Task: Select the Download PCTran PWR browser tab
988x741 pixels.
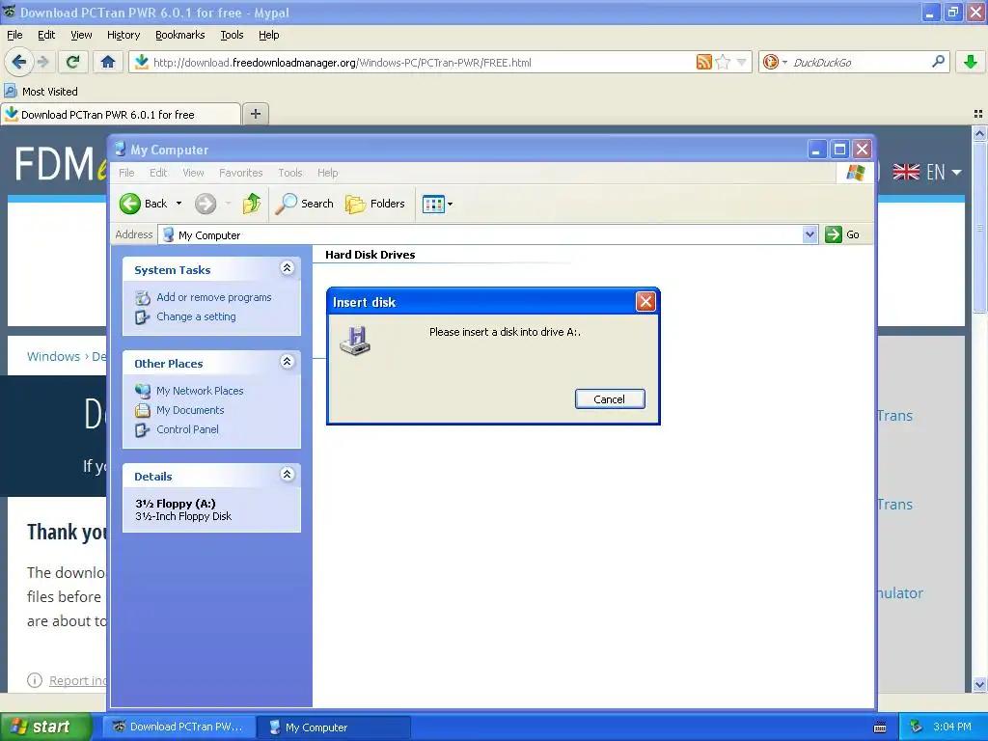Action: [x=121, y=114]
